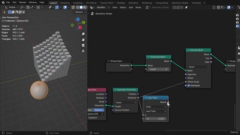This screenshot has width=240, height=135.
Task: Toggle show overlays button
Action: tap(65, 7)
